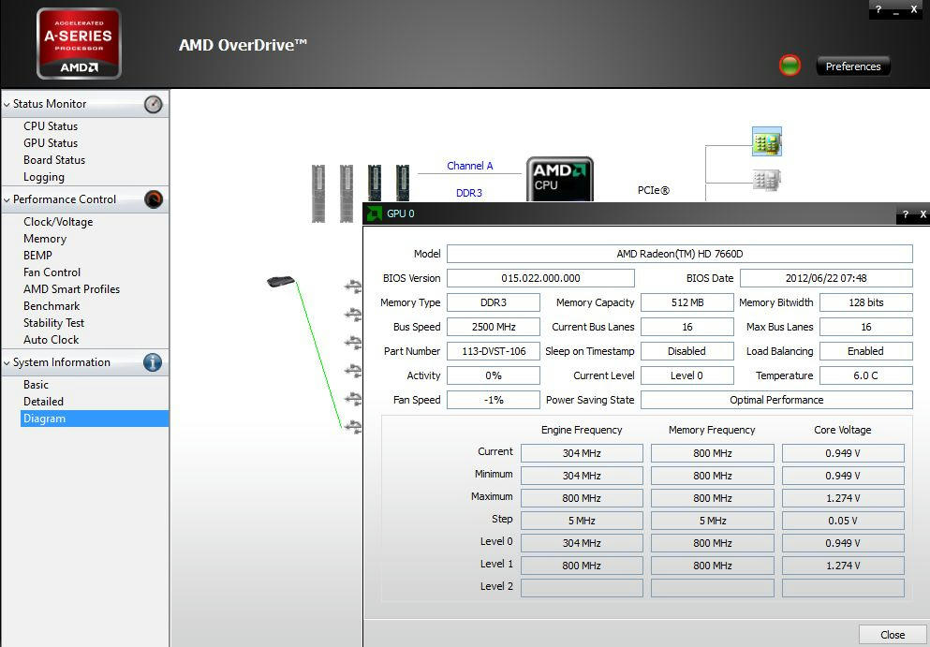Select Memory under Performance Control
The height and width of the screenshot is (647, 930).
[x=45, y=239]
